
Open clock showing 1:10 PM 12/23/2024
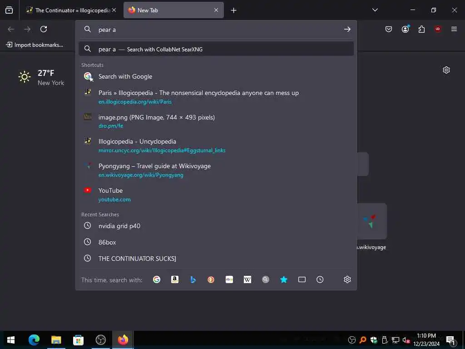426,340
